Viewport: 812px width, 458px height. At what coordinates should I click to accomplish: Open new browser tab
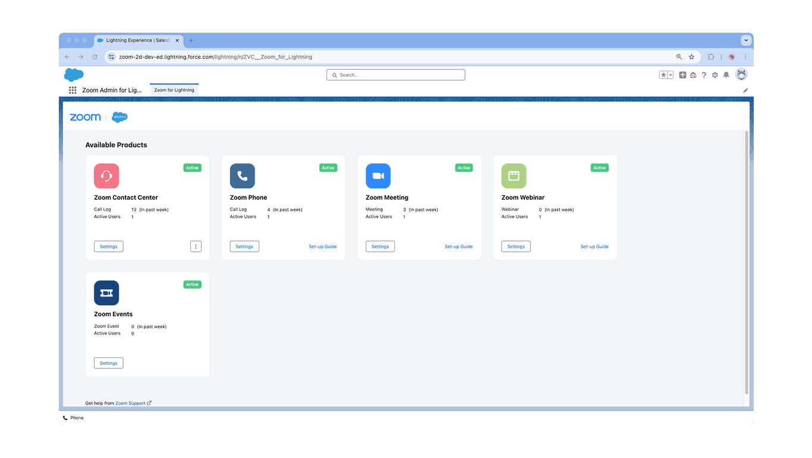coord(191,40)
